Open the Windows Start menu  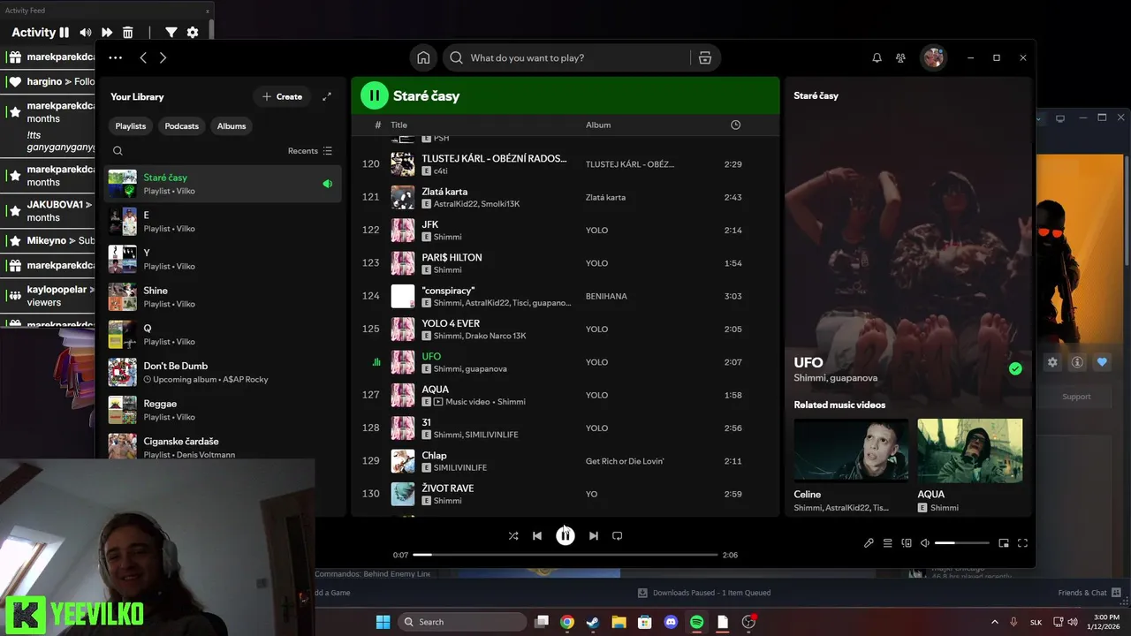tap(383, 622)
